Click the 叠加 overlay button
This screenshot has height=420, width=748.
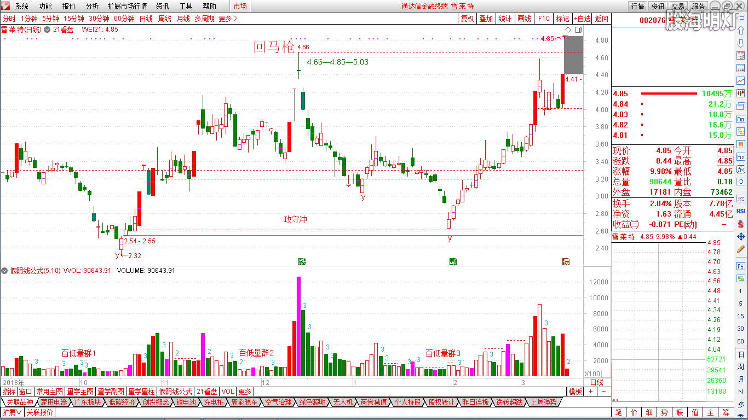(486, 19)
